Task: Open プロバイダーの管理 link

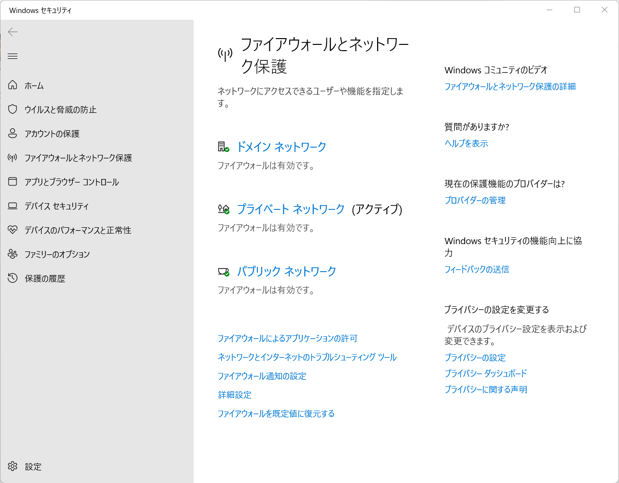Action: (475, 200)
